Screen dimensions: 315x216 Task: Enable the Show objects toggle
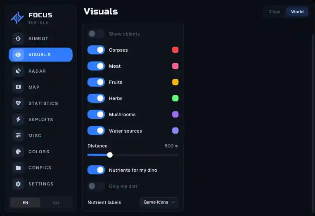[96, 34]
